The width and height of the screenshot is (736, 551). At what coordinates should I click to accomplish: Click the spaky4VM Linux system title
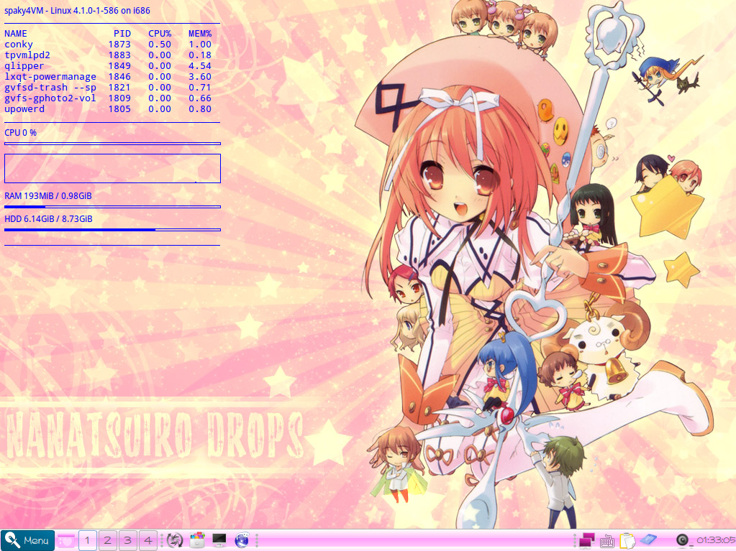pyautogui.click(x=77, y=10)
